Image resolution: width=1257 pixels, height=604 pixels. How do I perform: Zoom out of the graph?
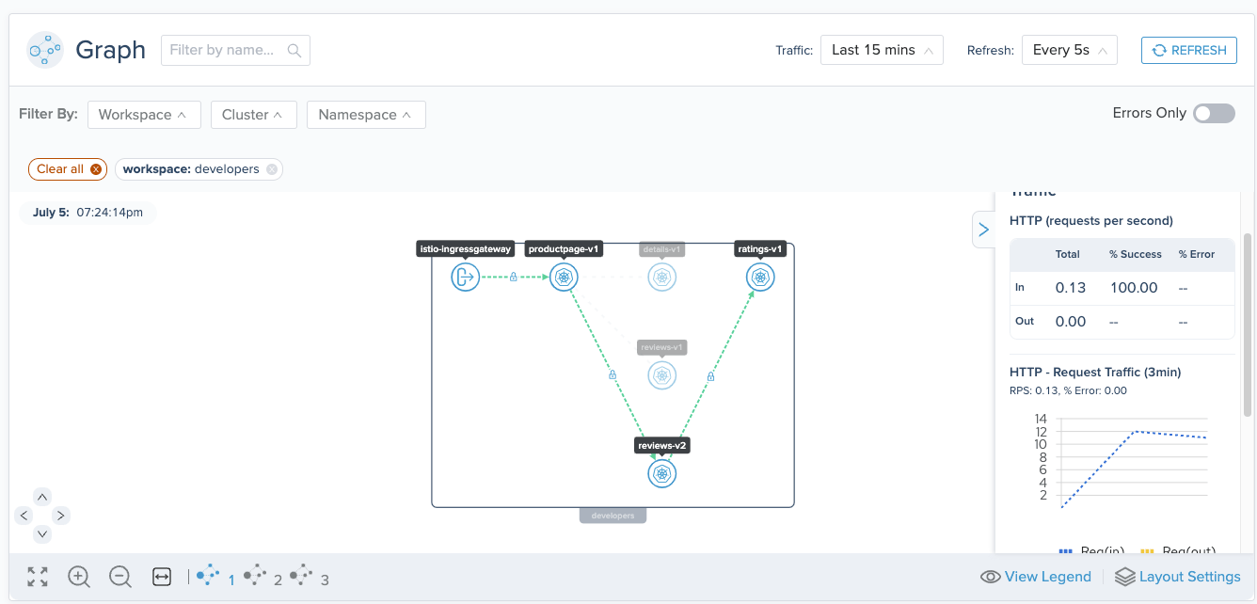[x=119, y=576]
